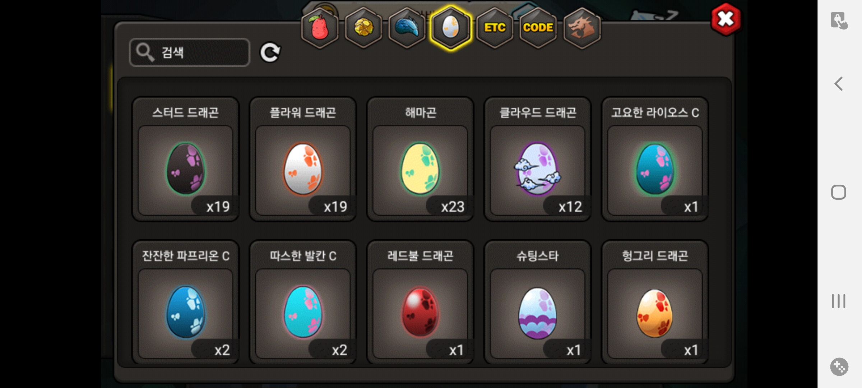Open the brown dragon category tab

point(582,28)
